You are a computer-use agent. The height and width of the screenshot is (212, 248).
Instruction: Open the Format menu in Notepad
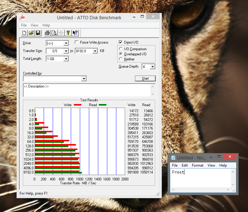(x=198, y=165)
